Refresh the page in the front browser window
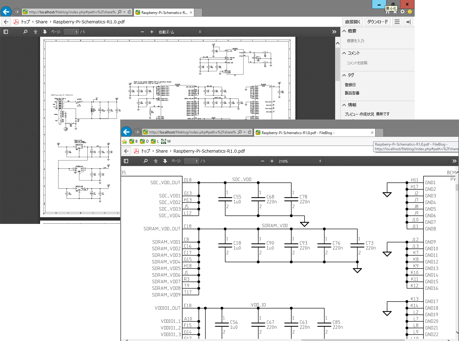 point(250,132)
